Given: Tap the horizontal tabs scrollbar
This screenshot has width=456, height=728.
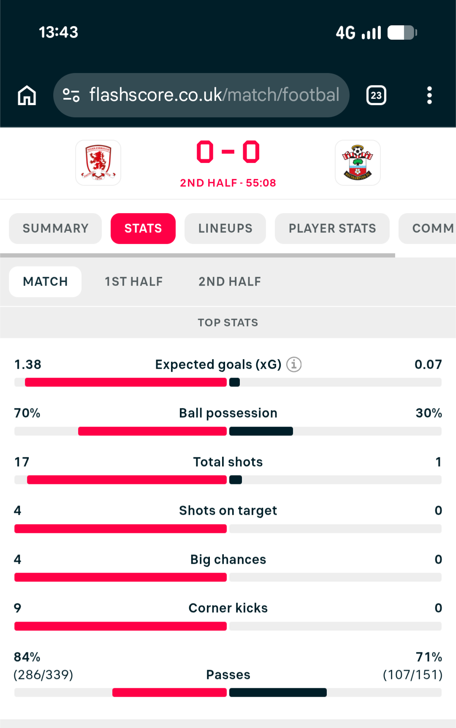Looking at the screenshot, I should 198,255.
